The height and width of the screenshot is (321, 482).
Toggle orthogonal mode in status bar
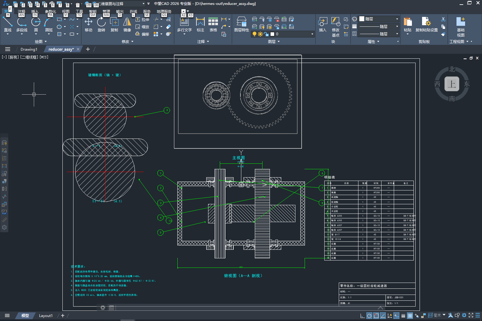click(x=362, y=315)
